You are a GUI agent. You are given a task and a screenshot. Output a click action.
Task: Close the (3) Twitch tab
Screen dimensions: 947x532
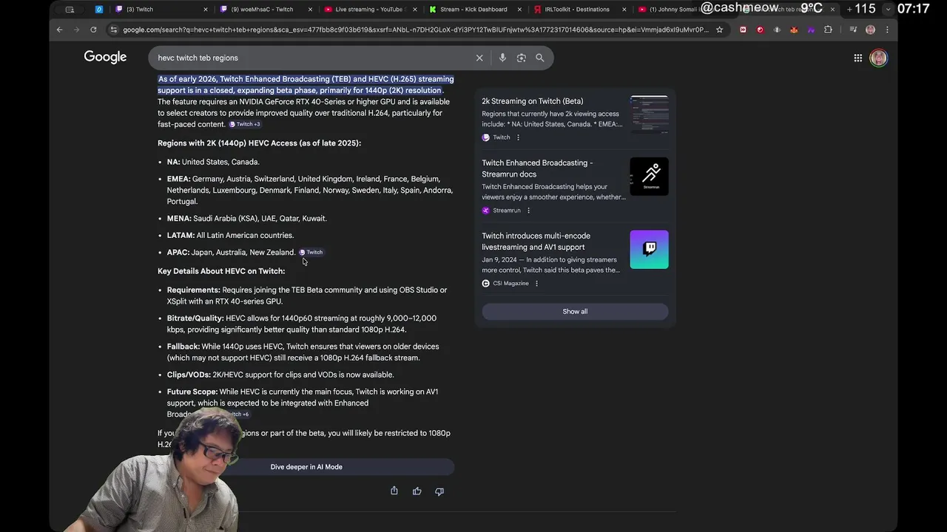206,10
